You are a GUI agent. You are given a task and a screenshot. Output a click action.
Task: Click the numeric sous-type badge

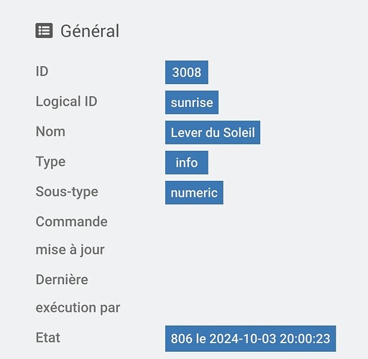point(194,192)
